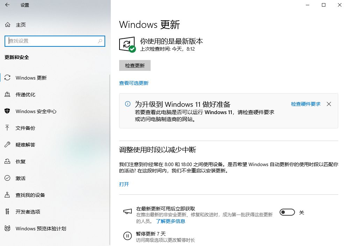The height and width of the screenshot is (246, 346).
Task: Select Windows 更新 sync icon in sidebar
Action: pyautogui.click(x=7, y=77)
